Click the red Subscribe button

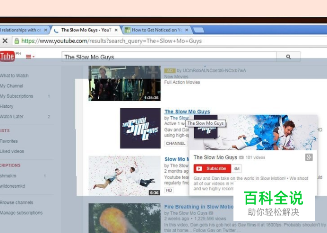tap(212, 169)
